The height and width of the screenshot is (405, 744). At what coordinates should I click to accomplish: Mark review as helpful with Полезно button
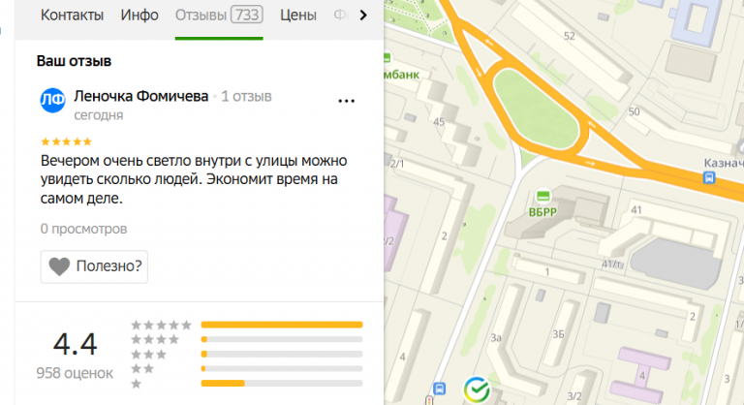[x=94, y=266]
